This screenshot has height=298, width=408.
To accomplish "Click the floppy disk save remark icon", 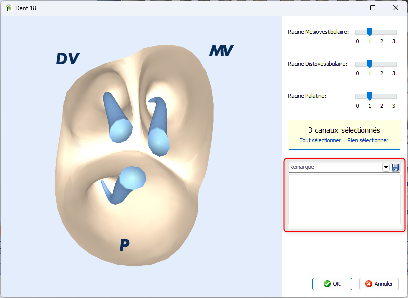I will (x=395, y=167).
